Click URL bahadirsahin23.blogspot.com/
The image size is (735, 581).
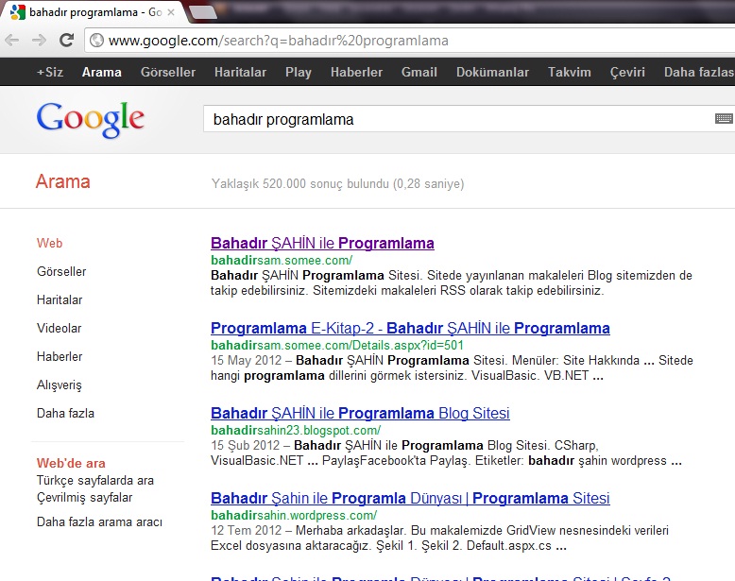click(x=296, y=430)
